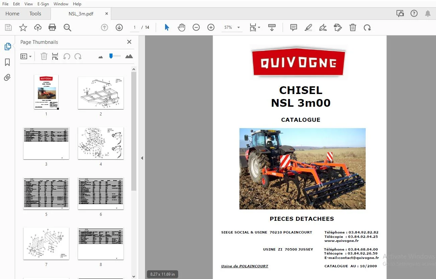Select page 5 thumbnail
Image resolution: width=436 pixels, height=279 pixels.
(x=46, y=193)
